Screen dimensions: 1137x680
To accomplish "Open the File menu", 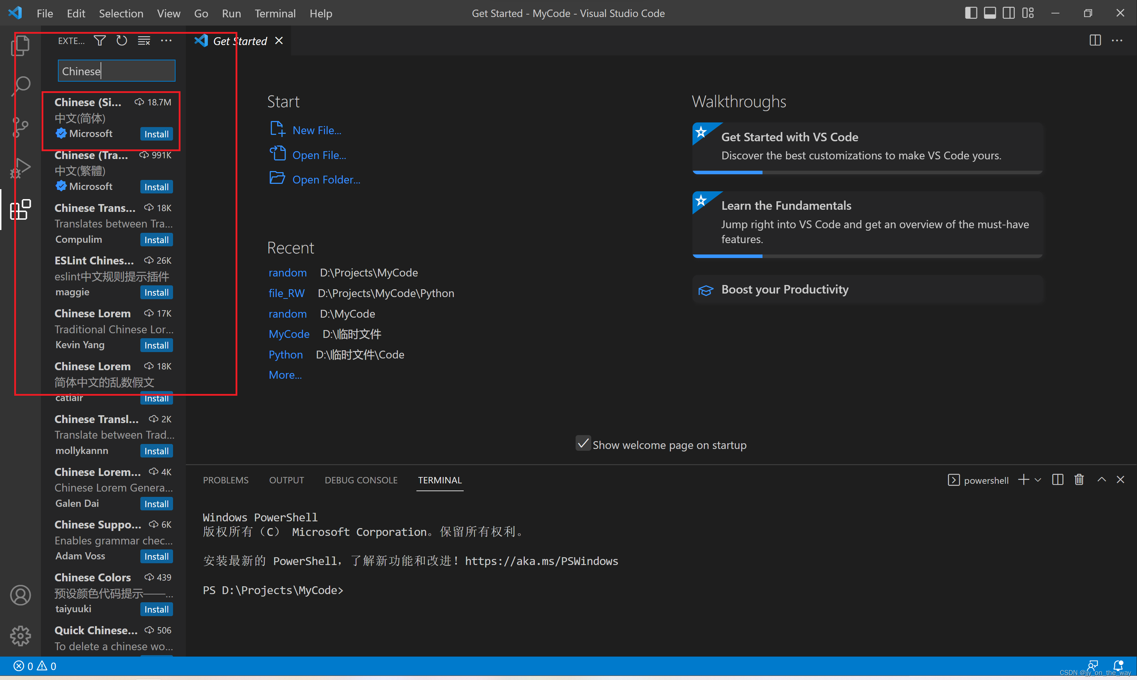I will (44, 13).
